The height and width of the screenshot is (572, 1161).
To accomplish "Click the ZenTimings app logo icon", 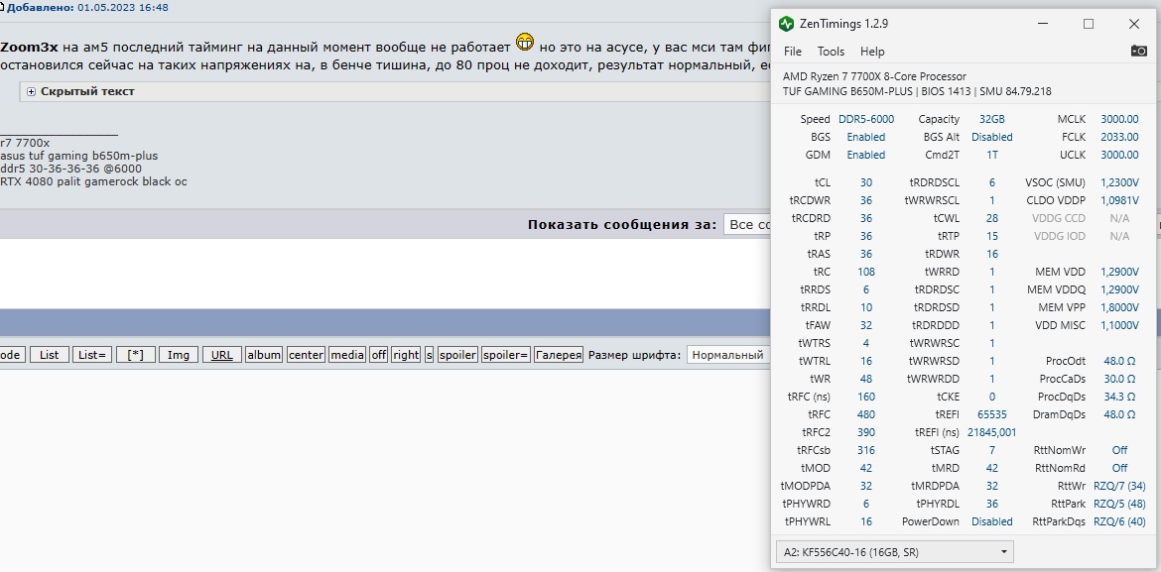I will [x=786, y=24].
